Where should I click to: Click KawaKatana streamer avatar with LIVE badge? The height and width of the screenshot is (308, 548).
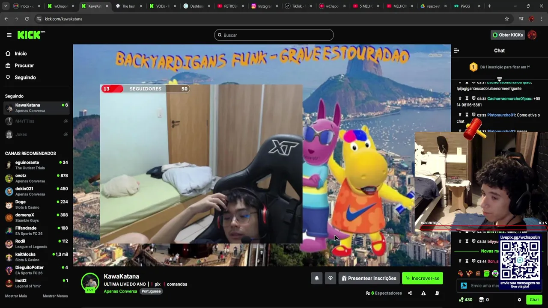coord(90,282)
